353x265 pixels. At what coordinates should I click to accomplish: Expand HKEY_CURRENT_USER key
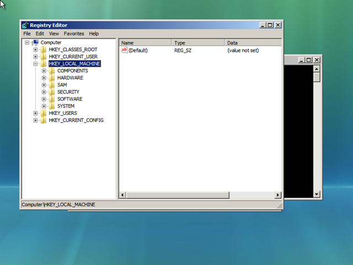pyautogui.click(x=35, y=56)
